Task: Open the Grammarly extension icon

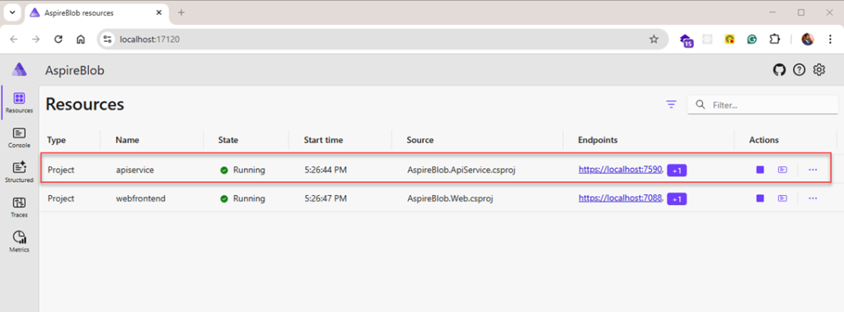Action: (x=752, y=40)
